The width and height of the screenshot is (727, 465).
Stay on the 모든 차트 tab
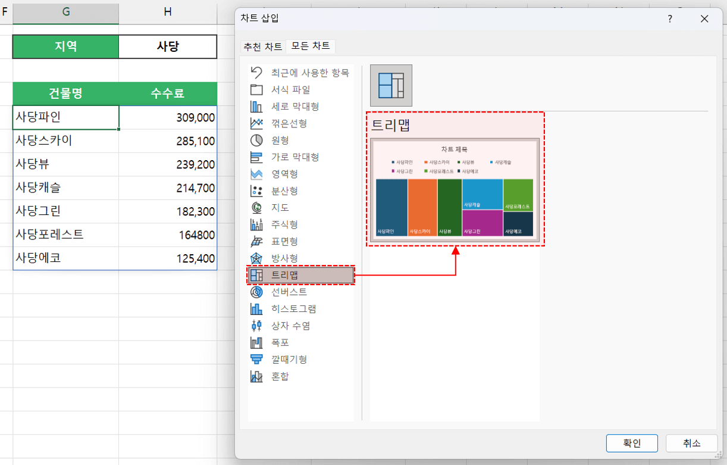coord(311,46)
